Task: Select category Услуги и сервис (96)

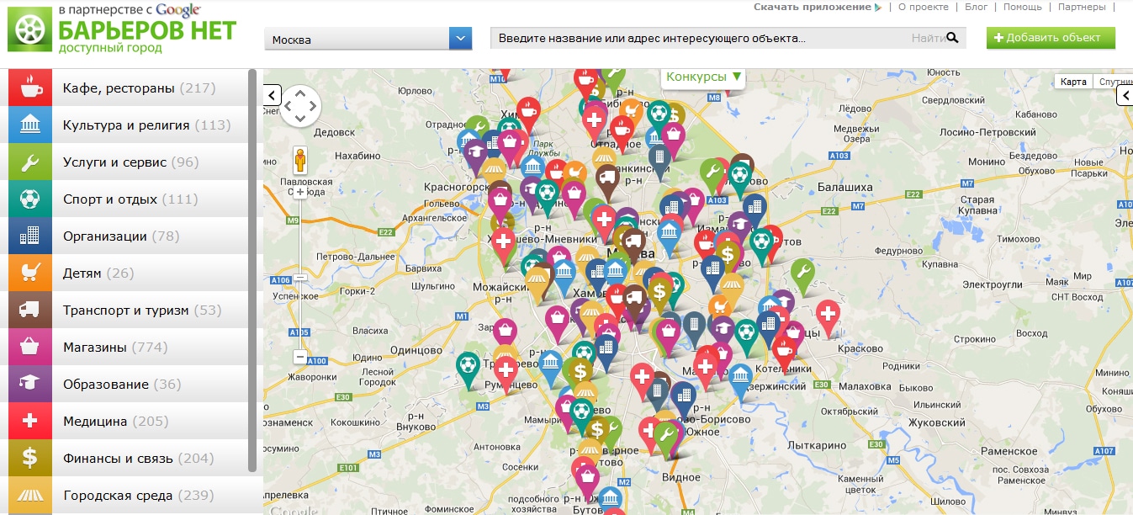Action: 128,162
